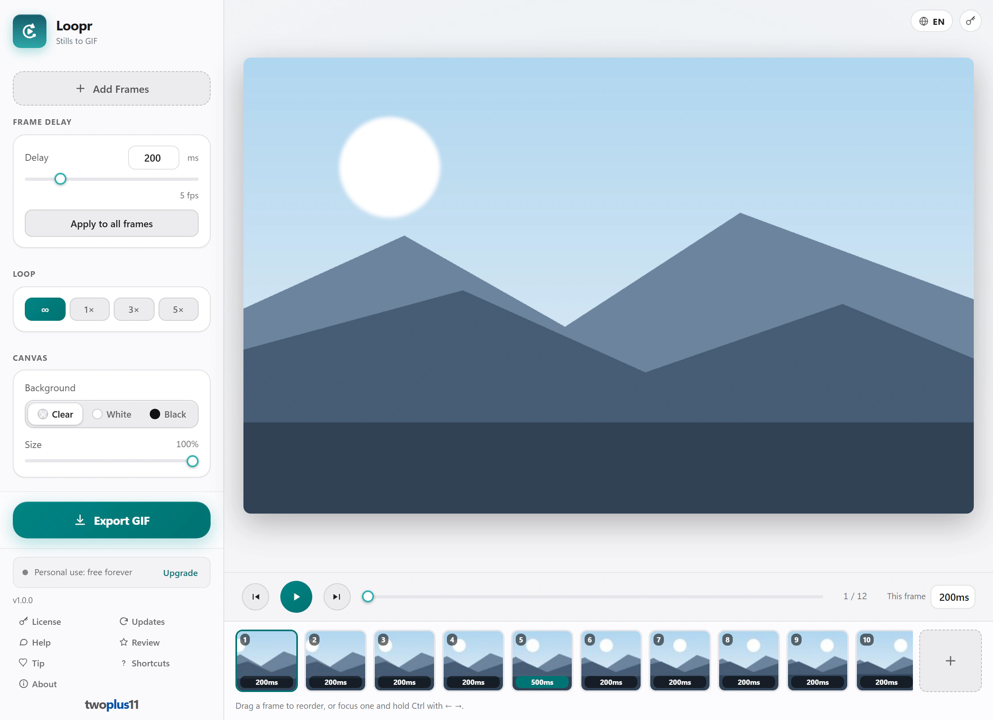Open the Tip heart link
Viewport: 993px width, 720px height.
pyautogui.click(x=32, y=663)
